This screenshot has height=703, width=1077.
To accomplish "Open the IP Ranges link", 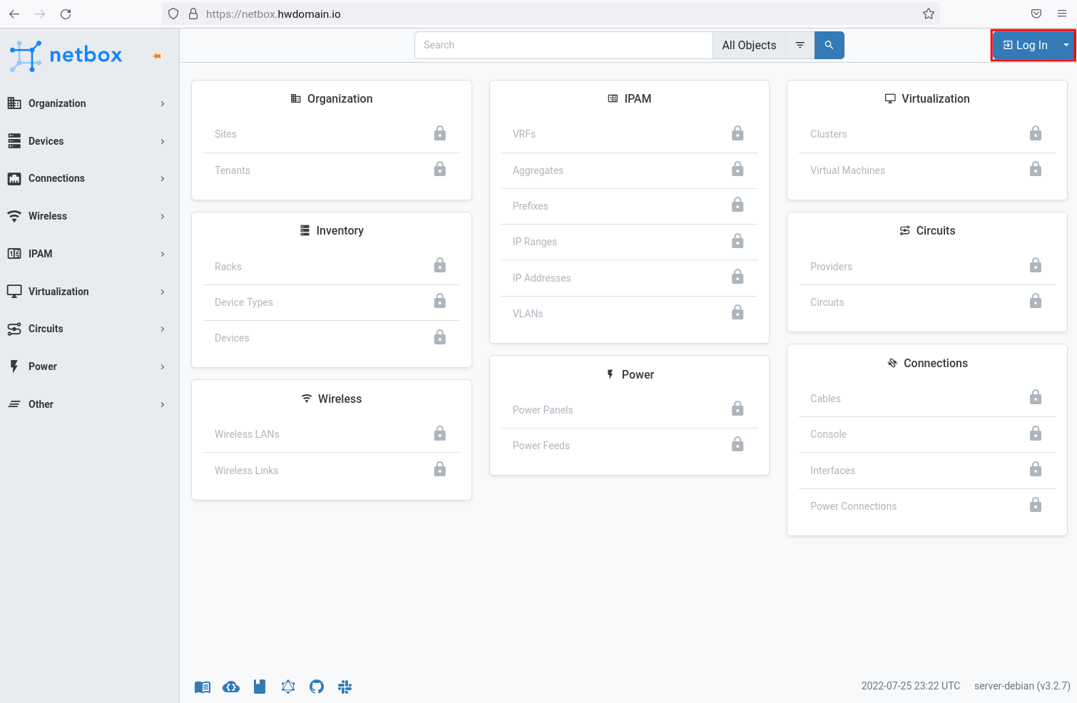I will pos(535,242).
